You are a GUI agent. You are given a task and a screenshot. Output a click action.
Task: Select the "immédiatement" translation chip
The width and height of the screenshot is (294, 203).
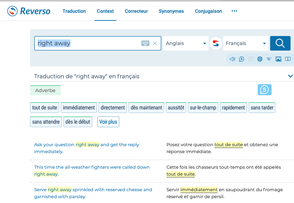[79, 108]
